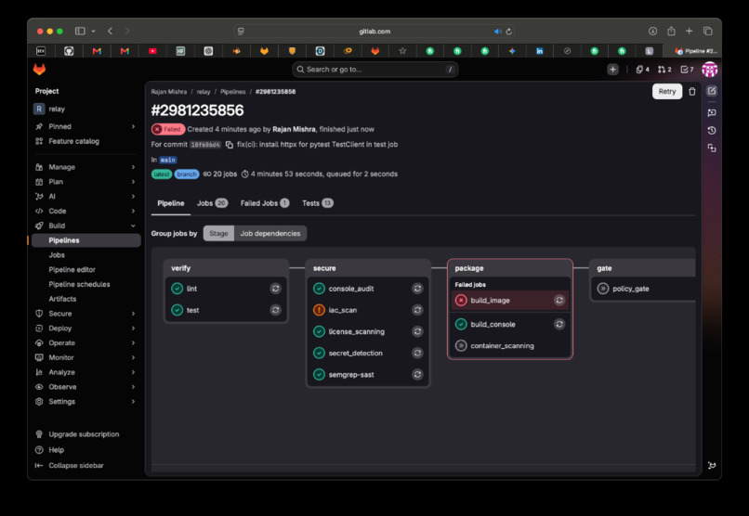Expand the Settings menu
This screenshot has height=516, width=749.
tap(86, 402)
